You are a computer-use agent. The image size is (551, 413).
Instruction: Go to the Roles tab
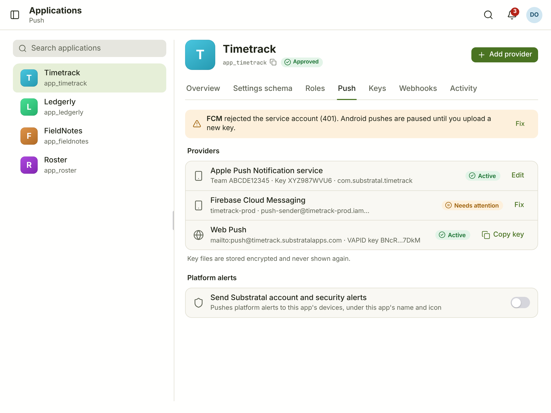pos(315,88)
